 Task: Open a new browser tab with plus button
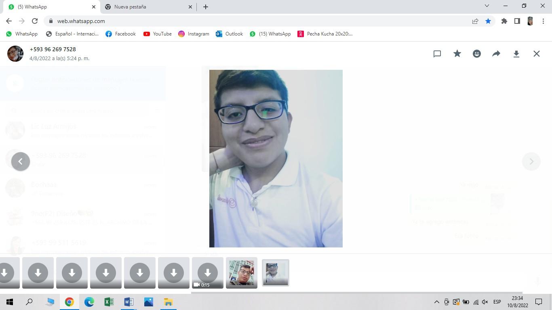click(x=205, y=7)
